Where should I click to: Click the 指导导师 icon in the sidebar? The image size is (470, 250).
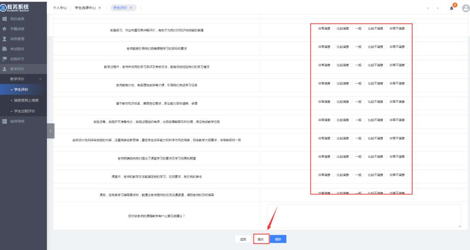(x=5, y=121)
